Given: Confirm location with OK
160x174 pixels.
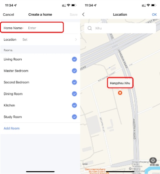Looking at the screenshot, I should (x=154, y=14).
